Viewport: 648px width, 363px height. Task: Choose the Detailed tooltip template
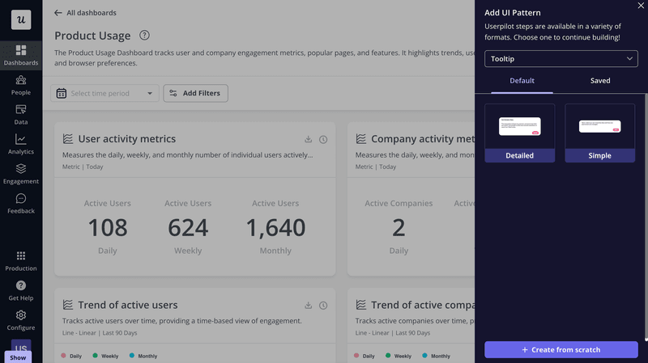pyautogui.click(x=520, y=133)
